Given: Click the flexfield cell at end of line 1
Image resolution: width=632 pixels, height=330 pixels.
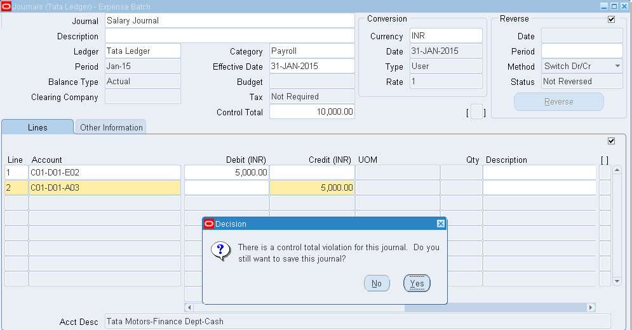Looking at the screenshot, I should point(605,172).
